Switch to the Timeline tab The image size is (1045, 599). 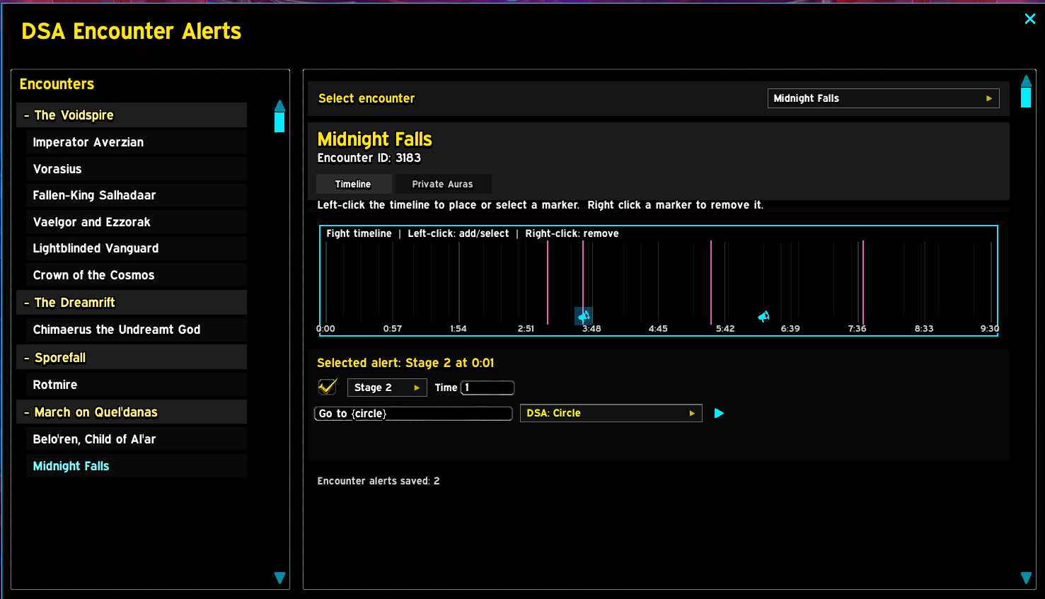[x=353, y=184]
